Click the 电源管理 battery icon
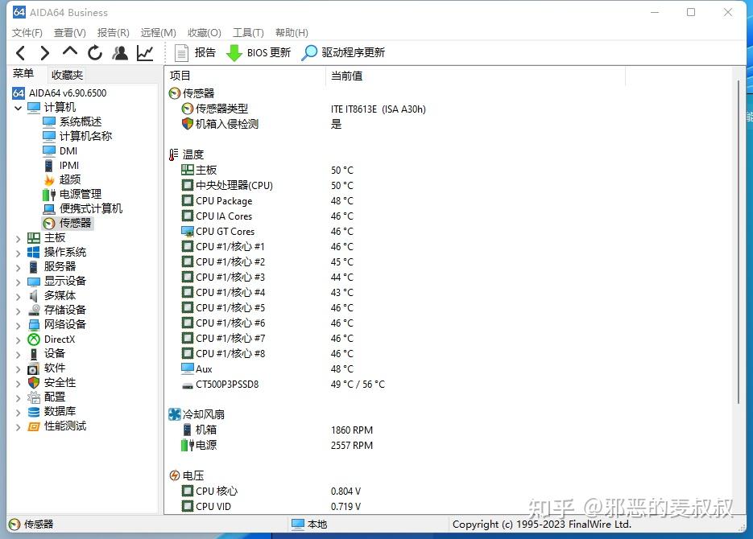This screenshot has width=753, height=539. [49, 194]
